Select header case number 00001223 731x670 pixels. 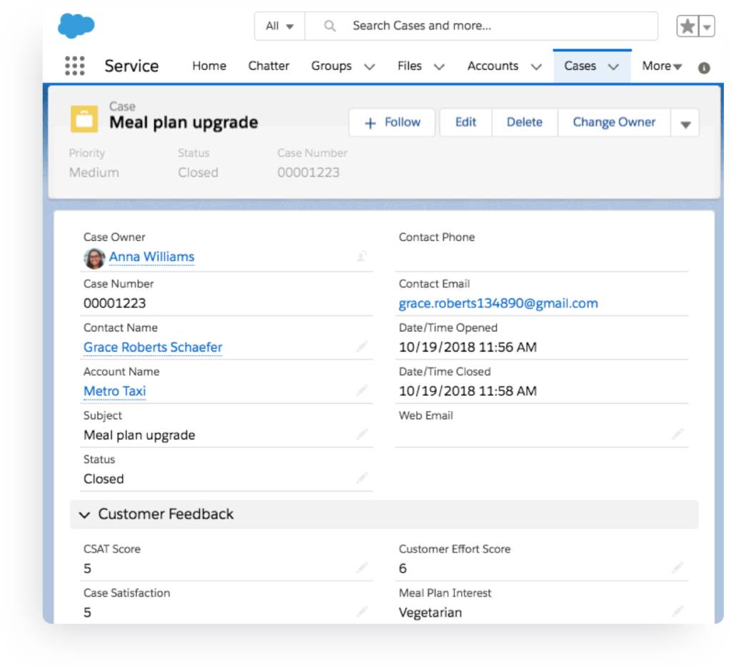click(308, 173)
